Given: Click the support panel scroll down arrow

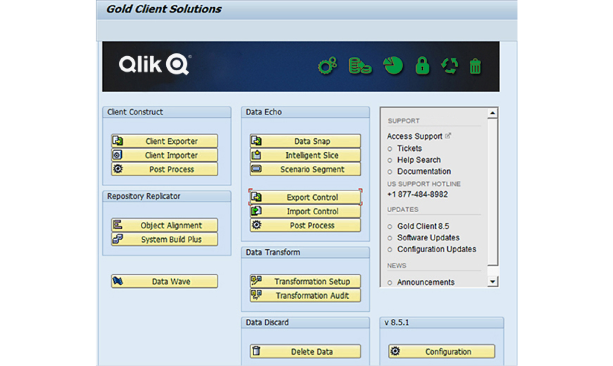Looking at the screenshot, I should pyautogui.click(x=492, y=282).
